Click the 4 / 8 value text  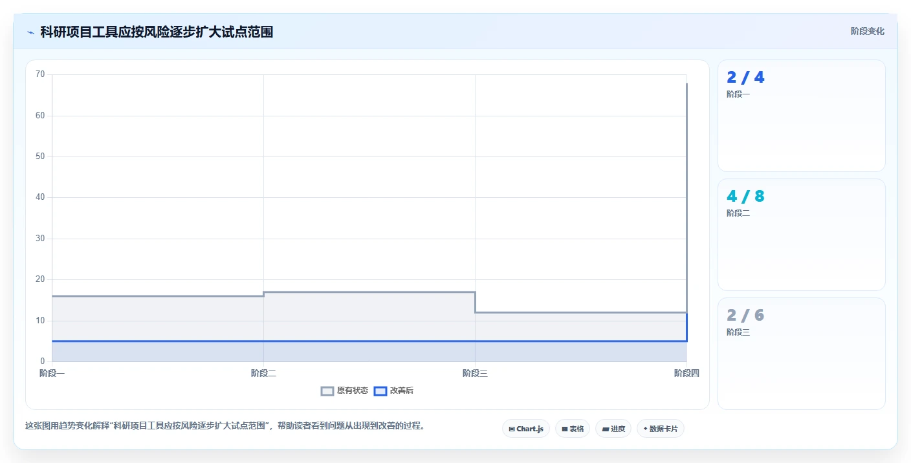(745, 196)
